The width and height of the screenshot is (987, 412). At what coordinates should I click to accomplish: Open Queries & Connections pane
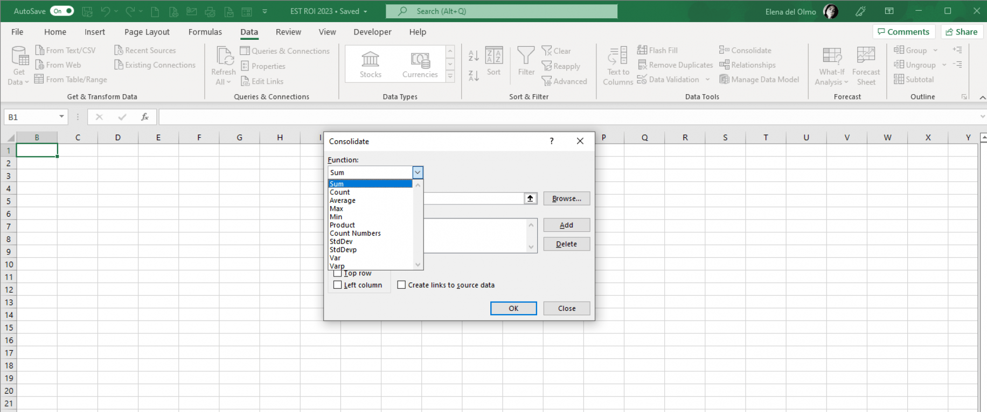(x=284, y=51)
